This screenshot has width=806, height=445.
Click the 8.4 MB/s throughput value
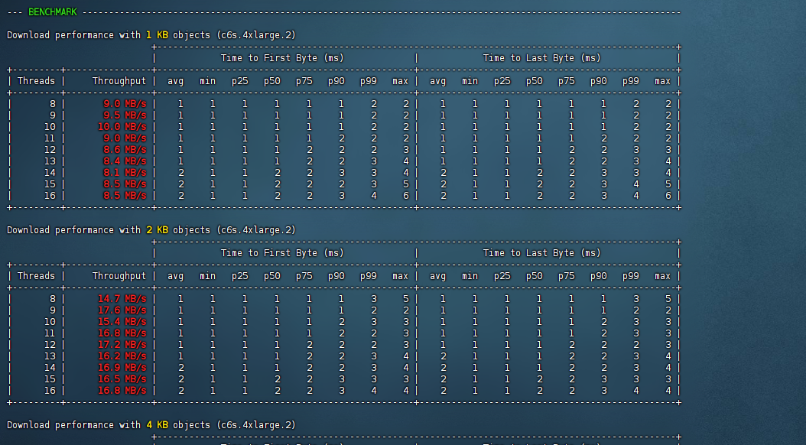click(125, 161)
